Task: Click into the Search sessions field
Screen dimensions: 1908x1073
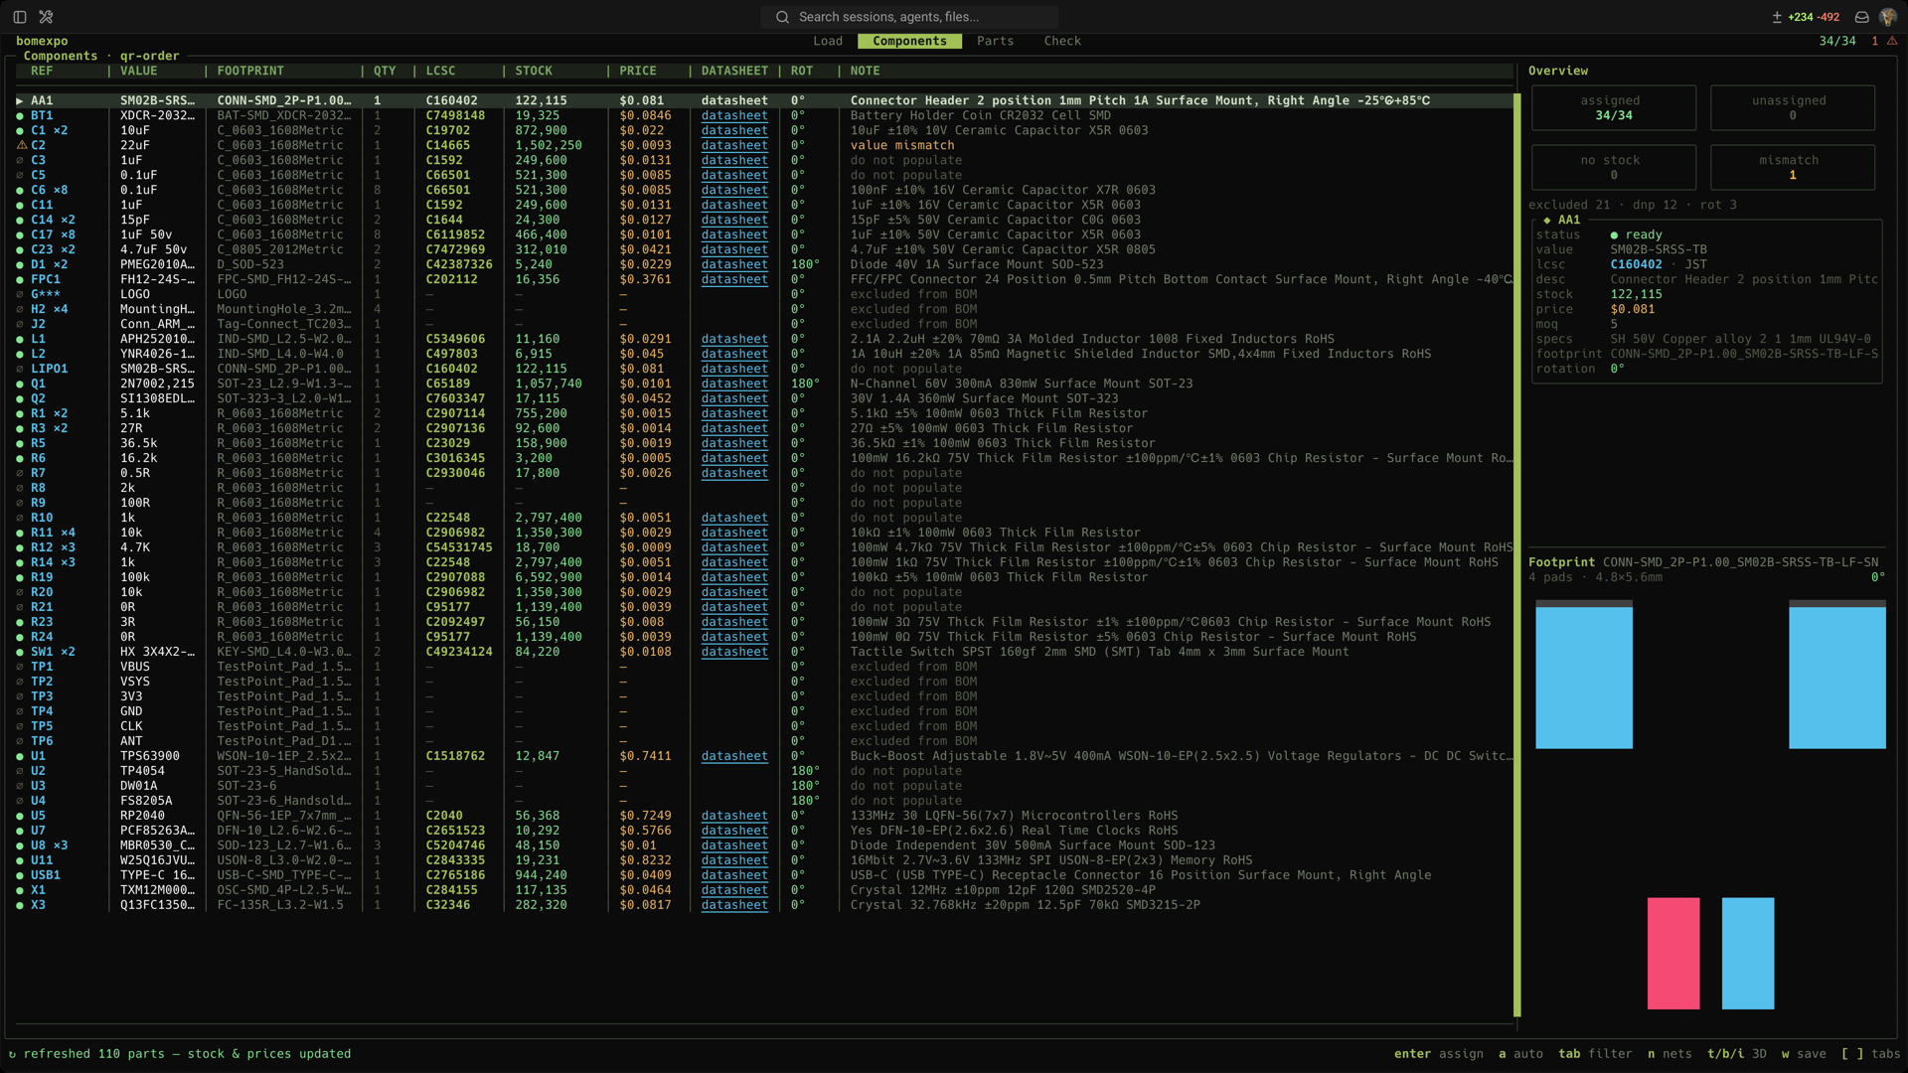Action: pos(909,17)
